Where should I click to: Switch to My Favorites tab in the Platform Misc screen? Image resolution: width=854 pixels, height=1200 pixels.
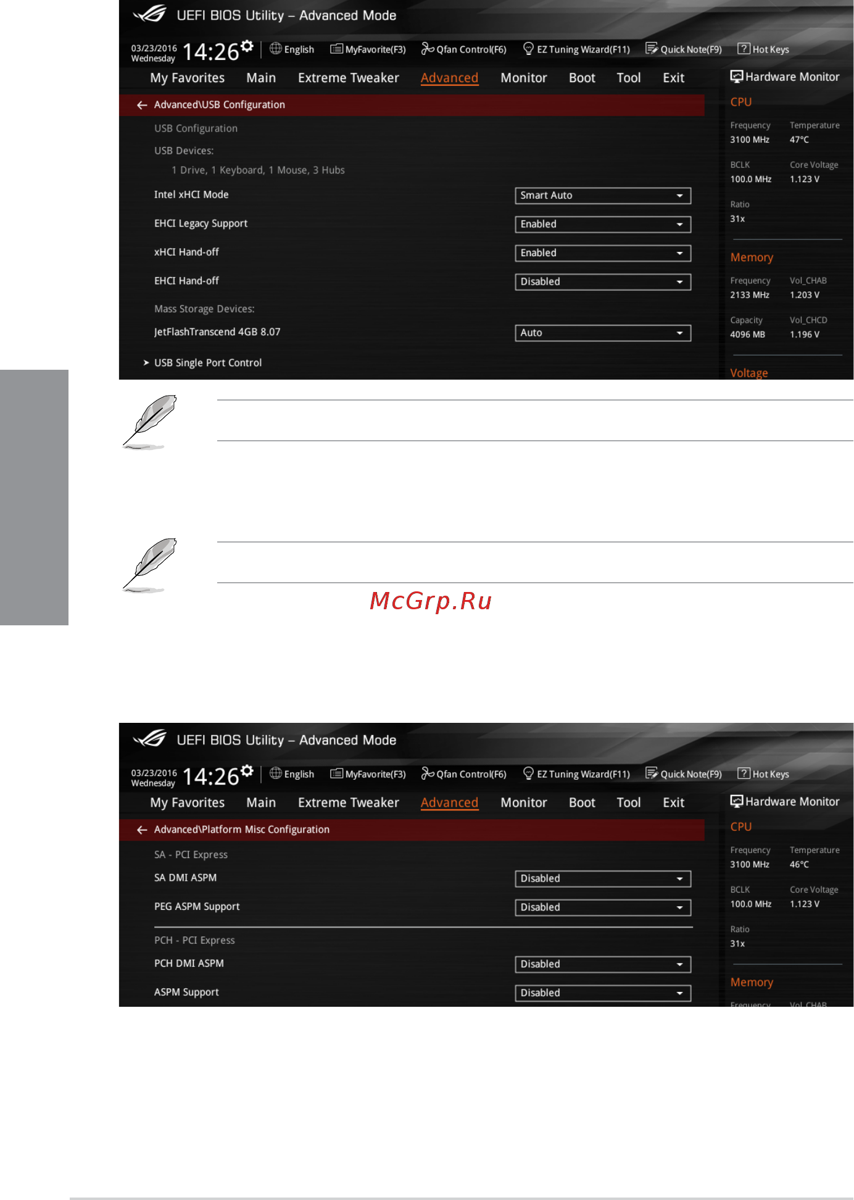coord(188,802)
